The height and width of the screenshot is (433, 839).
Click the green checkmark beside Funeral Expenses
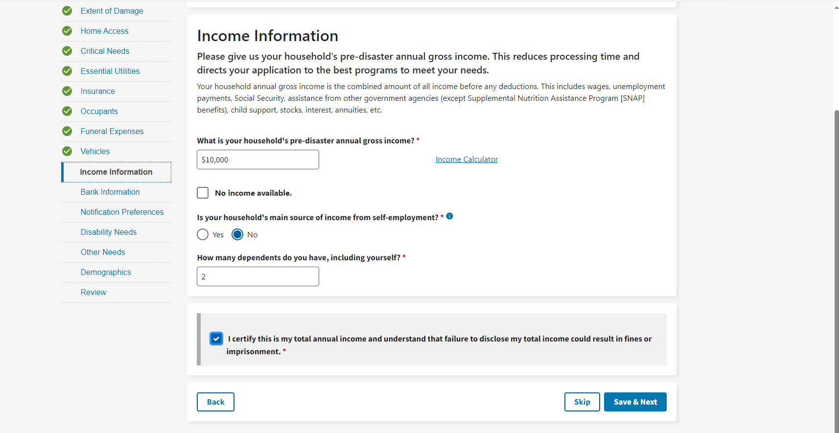(x=67, y=131)
